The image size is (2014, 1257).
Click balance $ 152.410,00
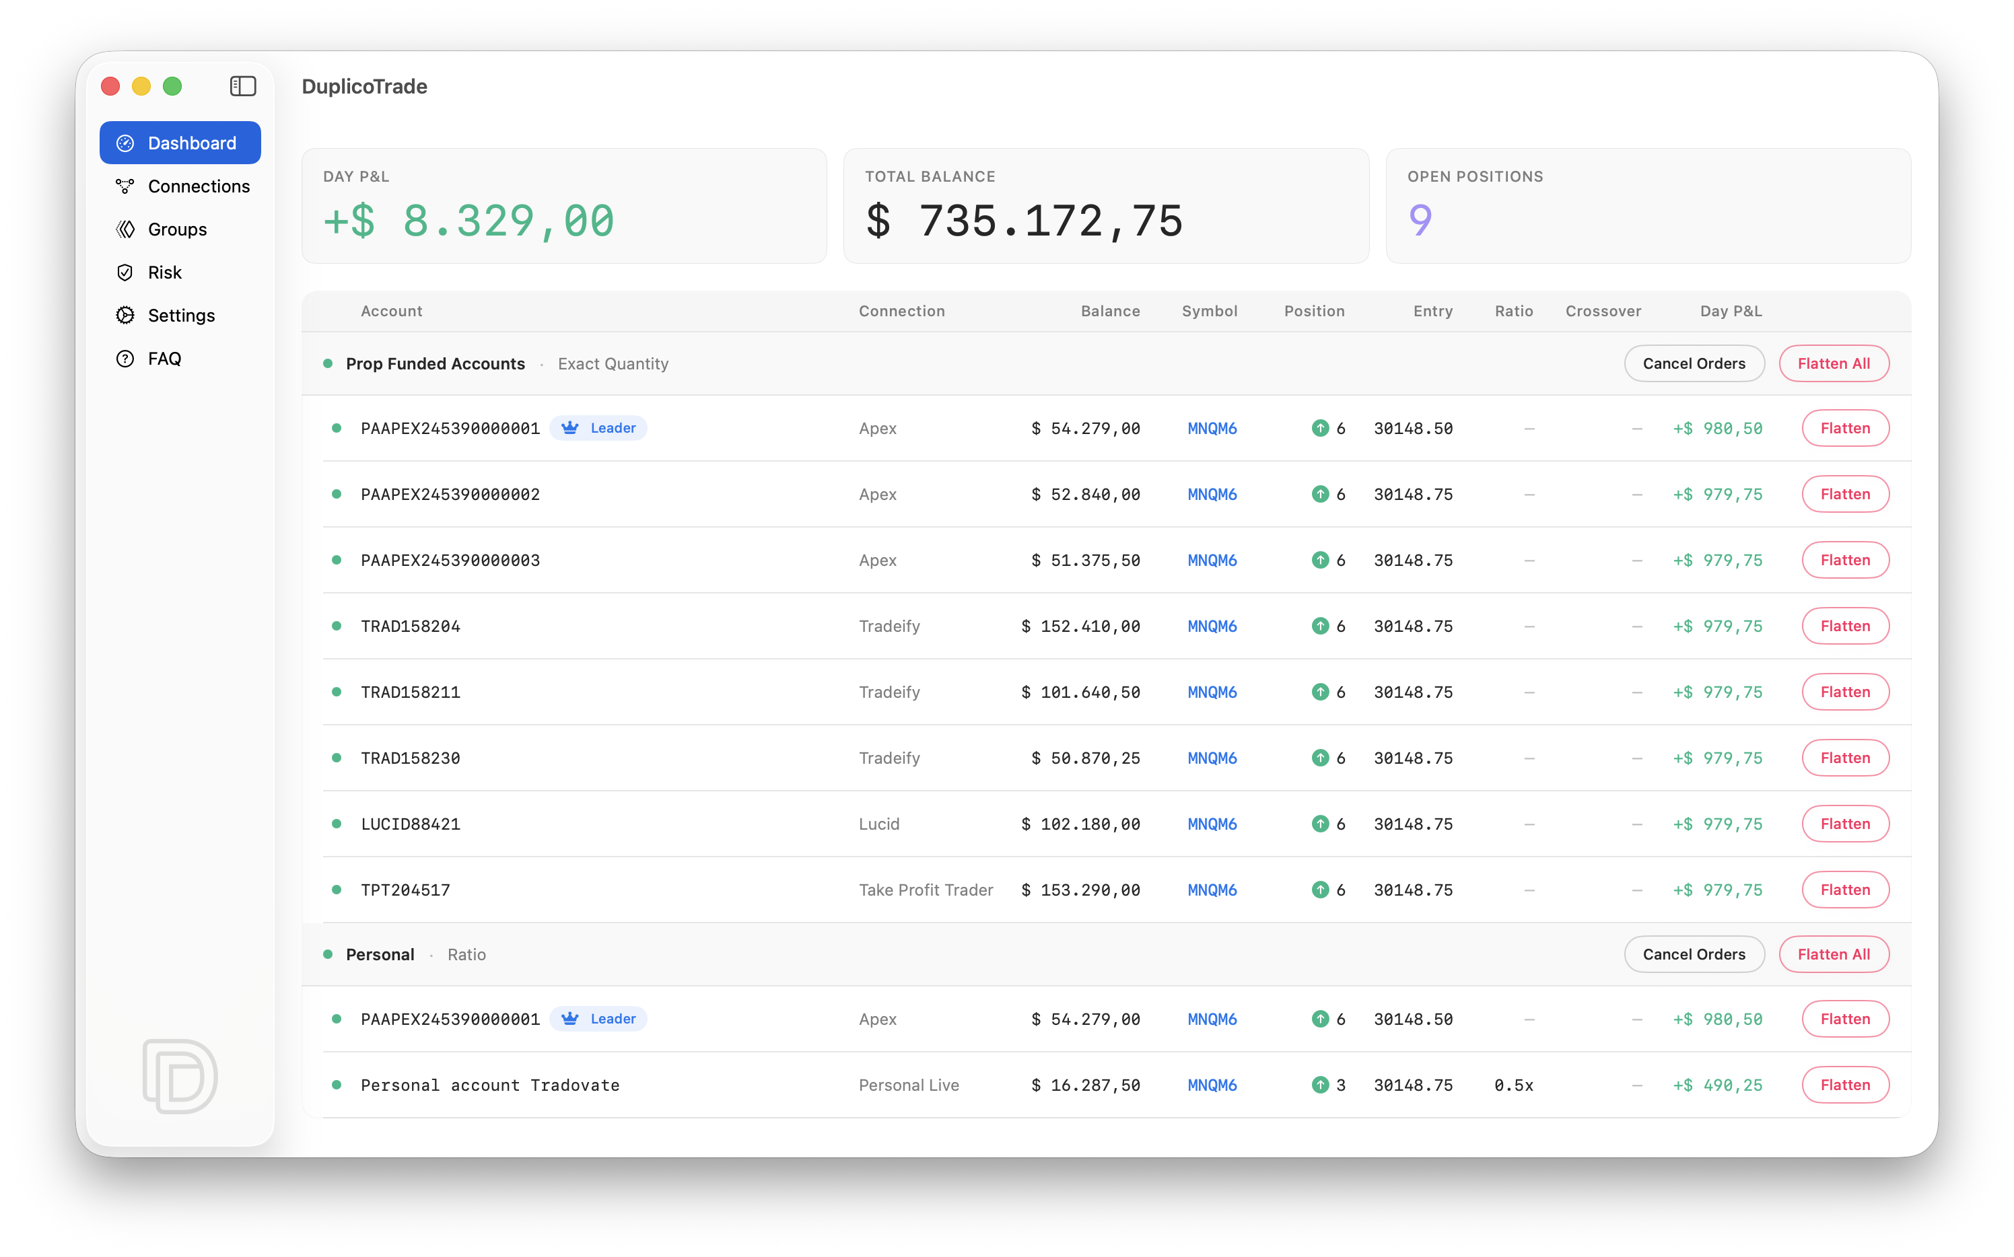coord(1080,626)
